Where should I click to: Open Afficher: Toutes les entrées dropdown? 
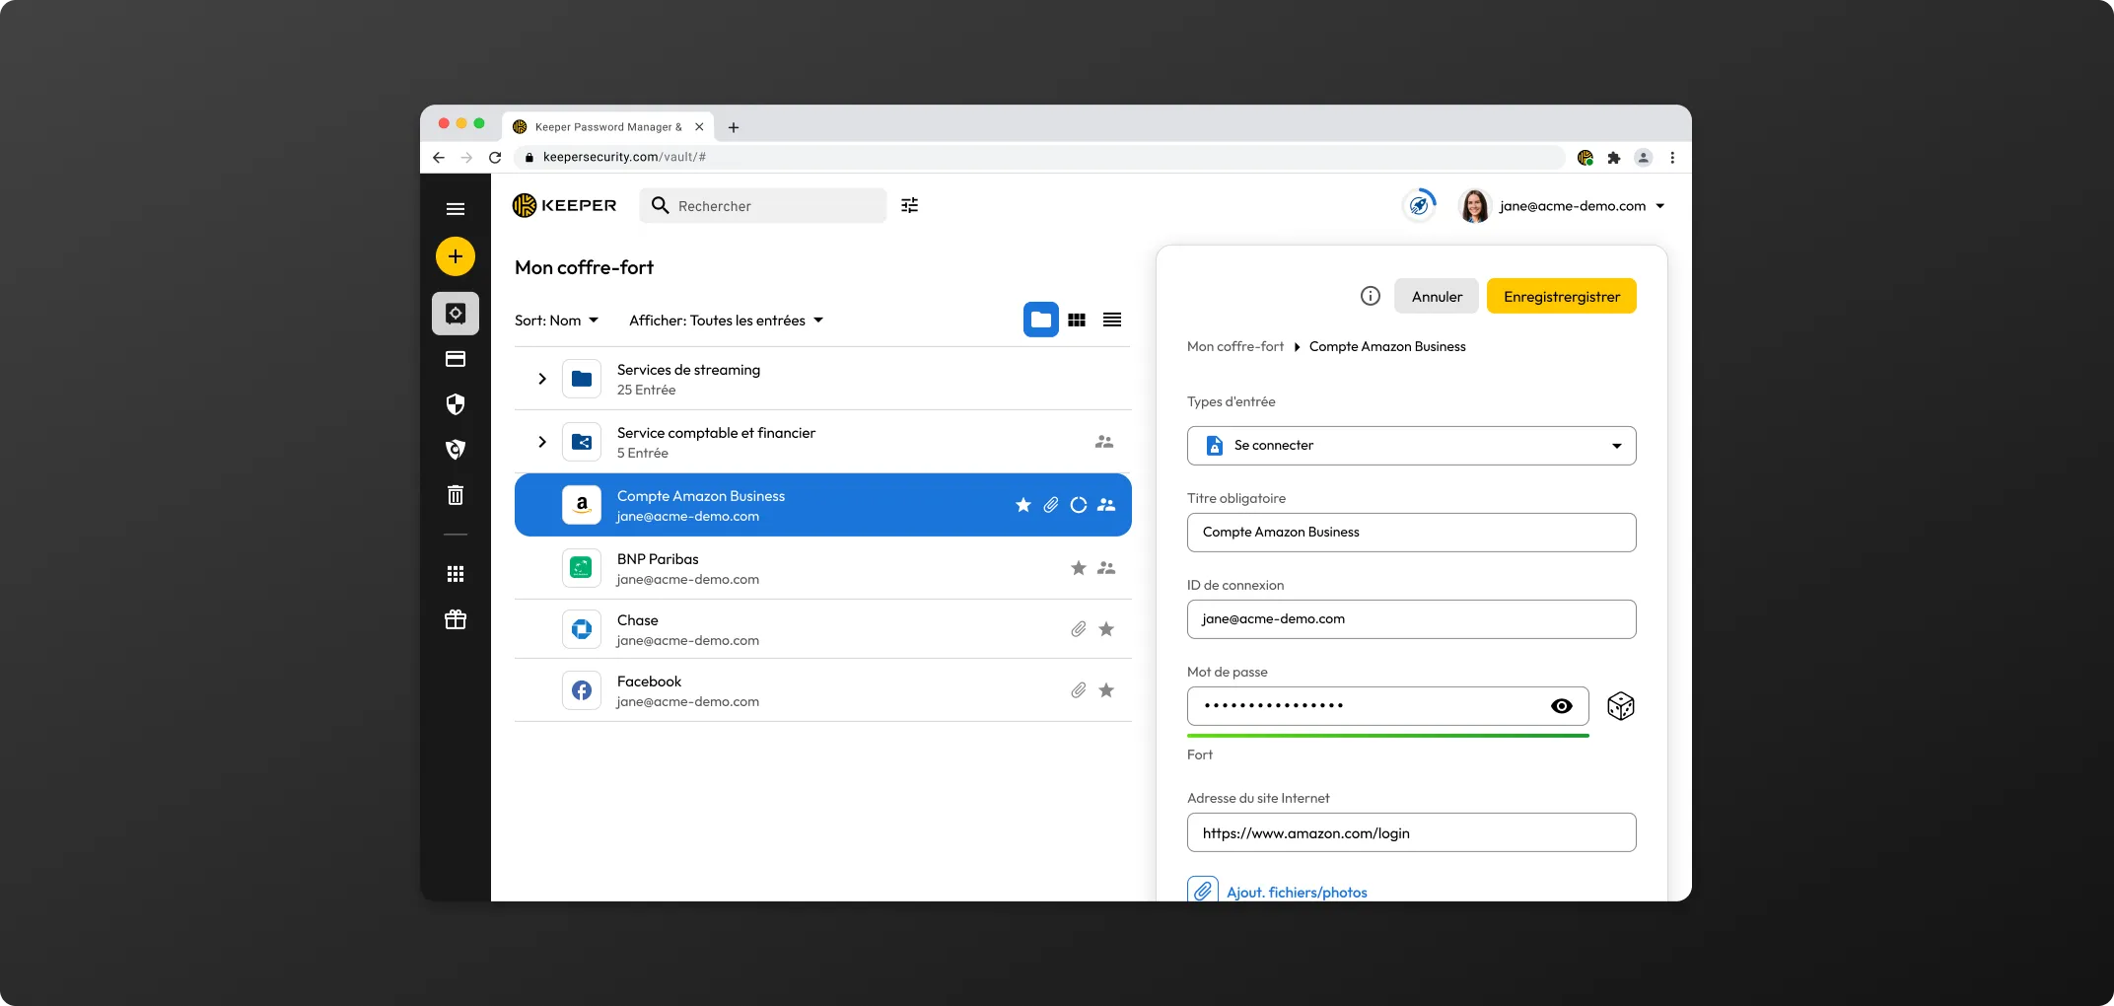[x=726, y=321]
